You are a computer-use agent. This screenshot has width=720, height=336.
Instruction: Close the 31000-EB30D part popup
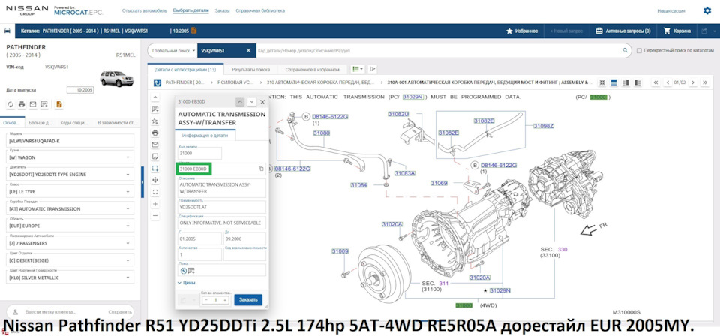click(x=262, y=101)
